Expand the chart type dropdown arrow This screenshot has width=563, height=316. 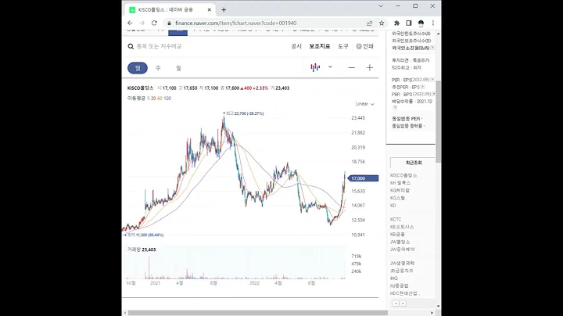[x=330, y=66]
